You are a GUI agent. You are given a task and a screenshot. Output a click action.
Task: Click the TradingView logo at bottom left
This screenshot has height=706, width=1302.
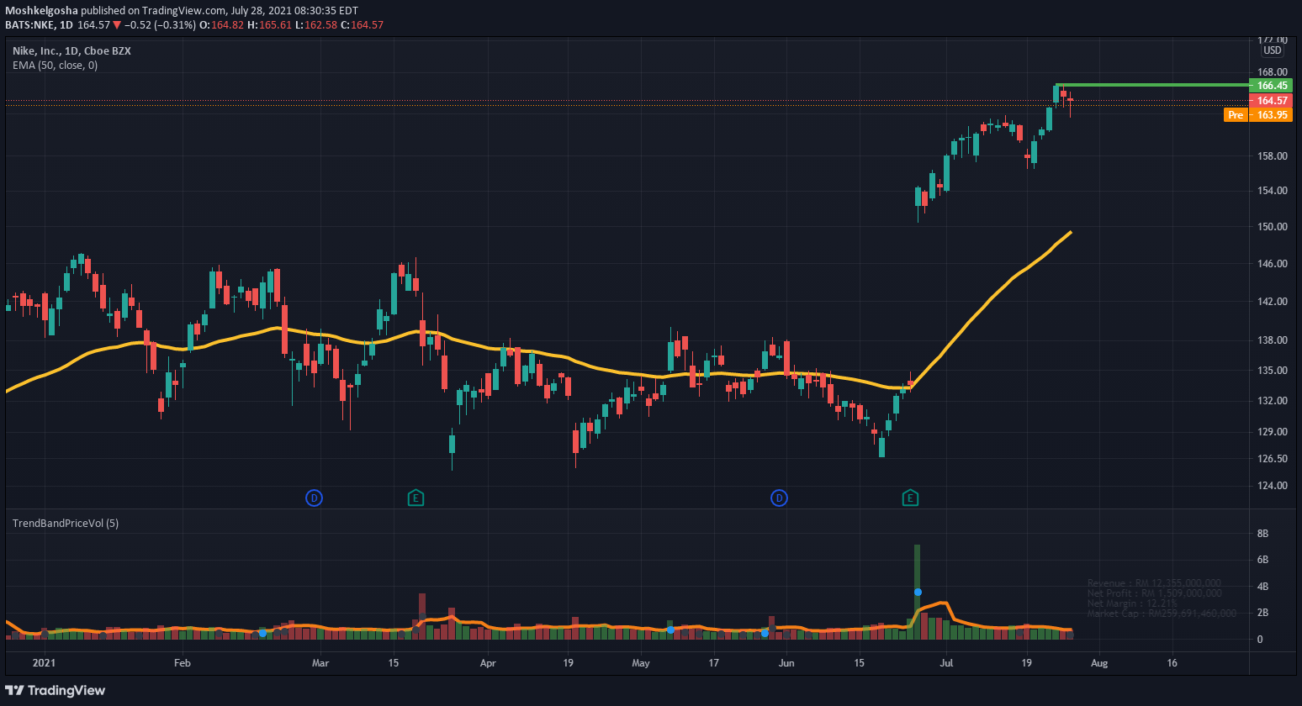(56, 691)
